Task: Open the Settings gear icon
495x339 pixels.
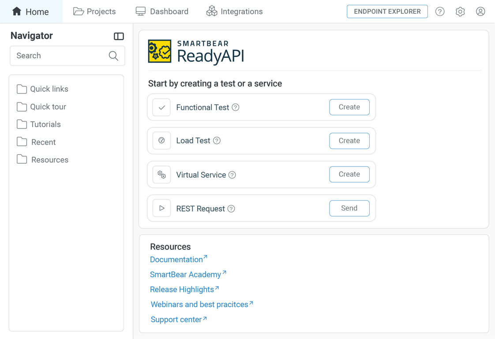Action: point(460,11)
